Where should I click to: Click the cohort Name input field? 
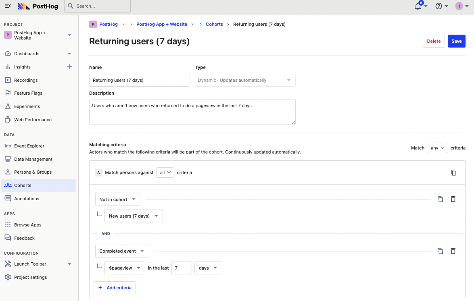139,80
